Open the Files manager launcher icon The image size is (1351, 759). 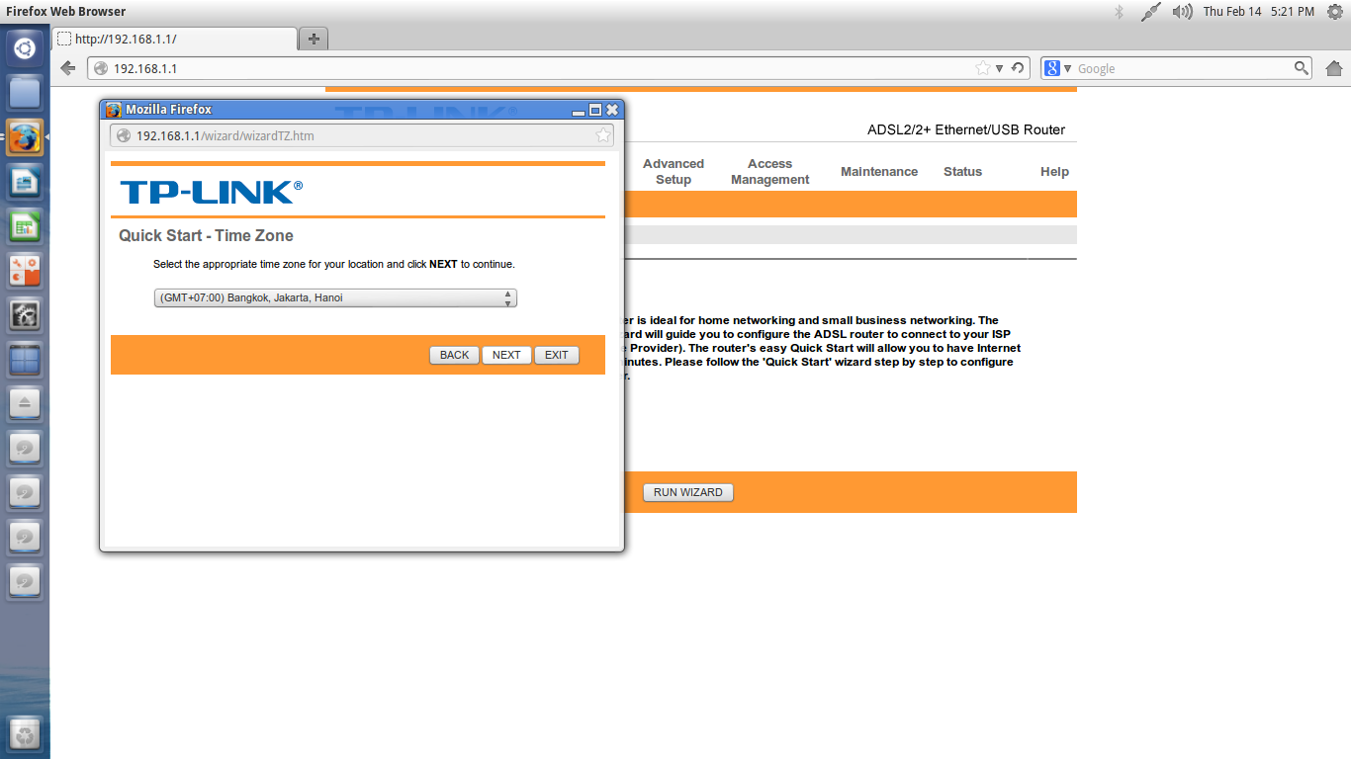pos(25,93)
